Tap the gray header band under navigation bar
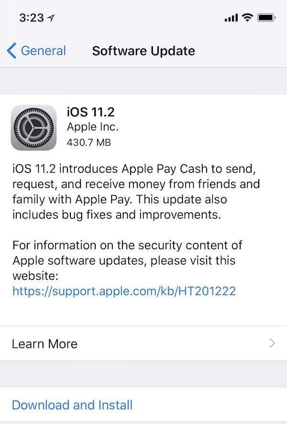Image resolution: width=287 pixels, height=424 pixels. (143, 81)
